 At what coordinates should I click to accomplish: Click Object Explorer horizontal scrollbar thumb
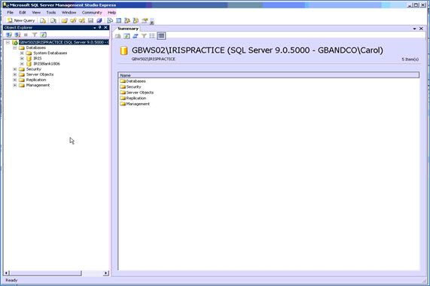tap(45, 273)
